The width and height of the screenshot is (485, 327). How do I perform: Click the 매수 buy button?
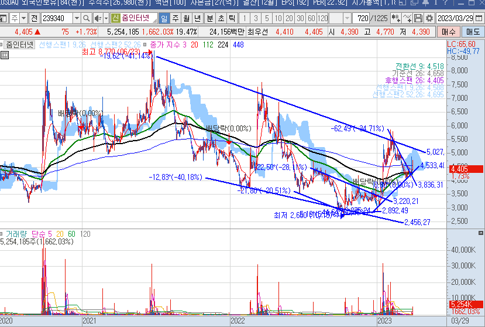tap(449, 32)
